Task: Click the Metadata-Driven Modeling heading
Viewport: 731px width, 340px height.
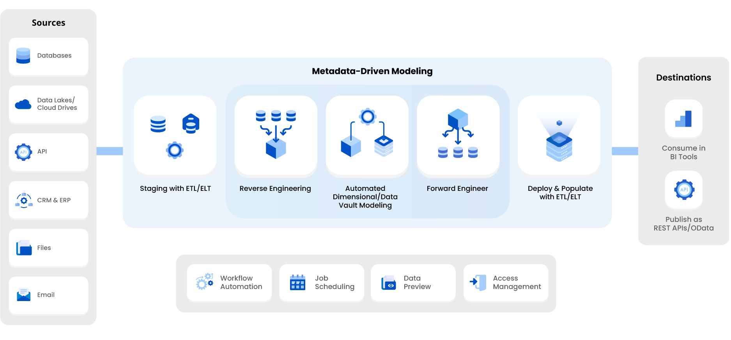Action: [372, 71]
